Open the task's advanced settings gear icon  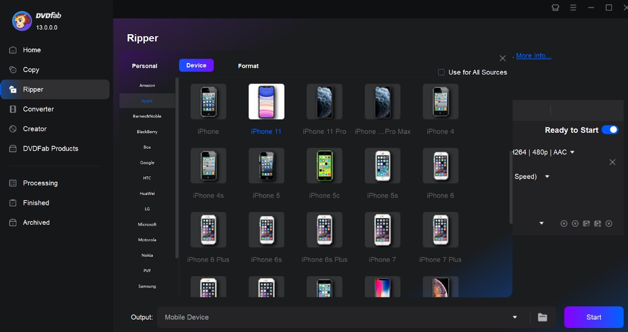575,223
